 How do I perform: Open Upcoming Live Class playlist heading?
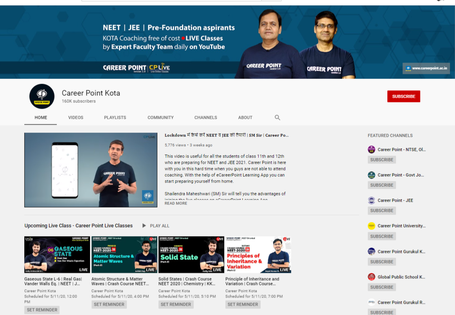78,226
